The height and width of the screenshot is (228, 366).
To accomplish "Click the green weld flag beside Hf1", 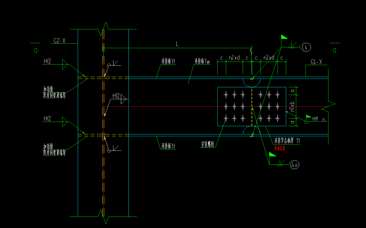I will pos(308,117).
